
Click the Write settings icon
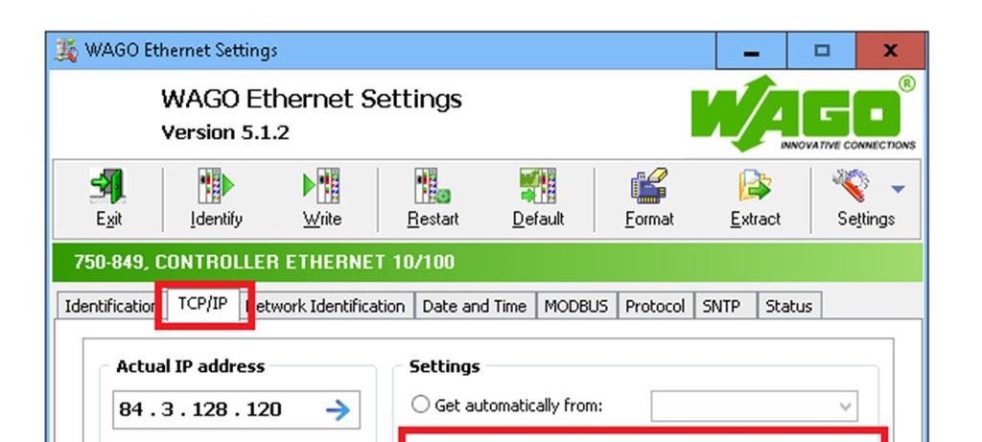pyautogui.click(x=322, y=187)
